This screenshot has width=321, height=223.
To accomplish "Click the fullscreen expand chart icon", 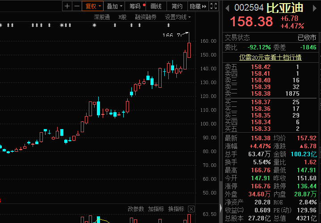I will click(x=214, y=6).
